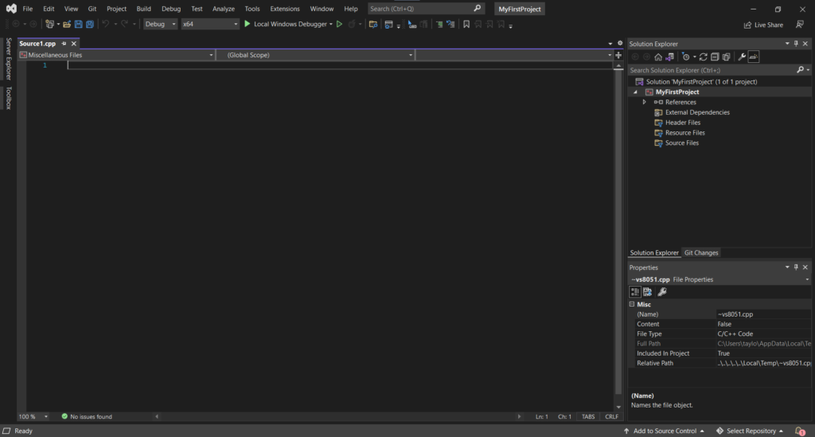Open the x64 platform dropdown
This screenshot has width=815, height=437.
[210, 25]
